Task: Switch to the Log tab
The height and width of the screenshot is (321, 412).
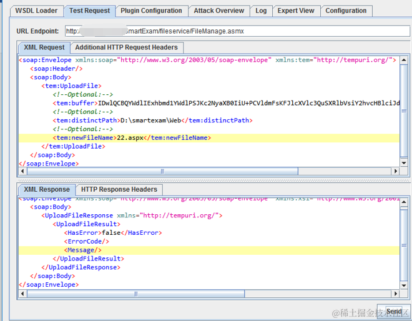Action: (261, 11)
